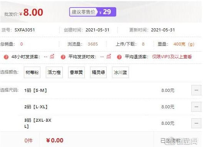Click the 仅限VIP3及以上查看 link
Screen dimensions: 204x147
click(172, 57)
